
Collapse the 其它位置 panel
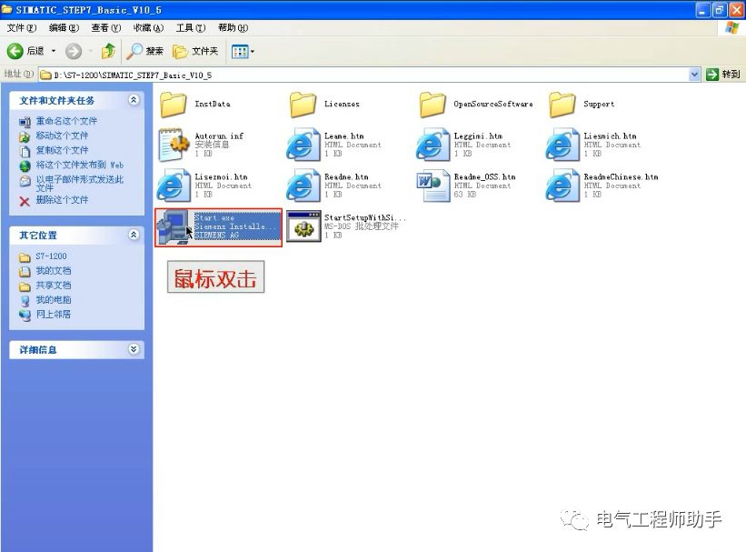click(x=134, y=235)
